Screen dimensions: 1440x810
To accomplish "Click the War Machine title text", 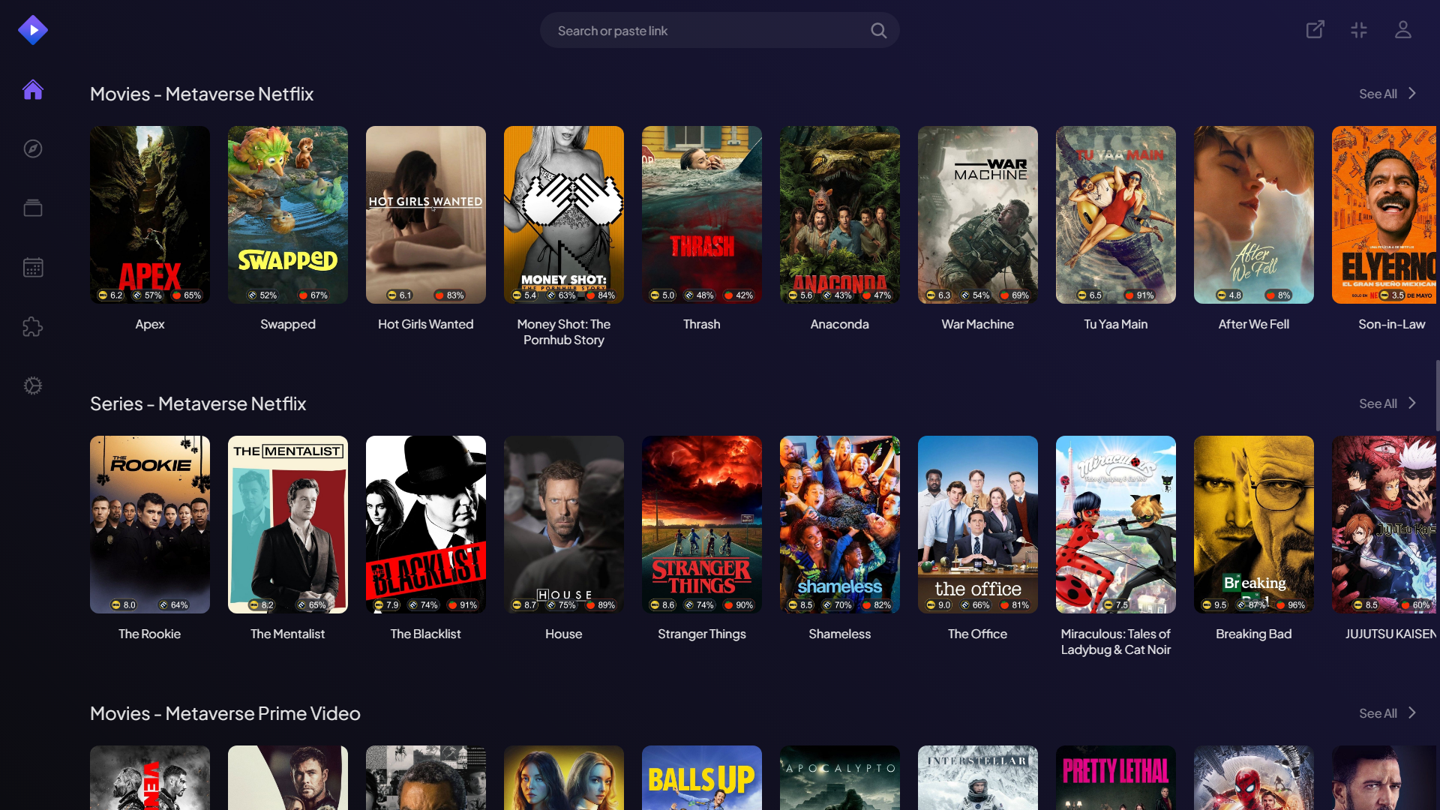I will (x=978, y=325).
